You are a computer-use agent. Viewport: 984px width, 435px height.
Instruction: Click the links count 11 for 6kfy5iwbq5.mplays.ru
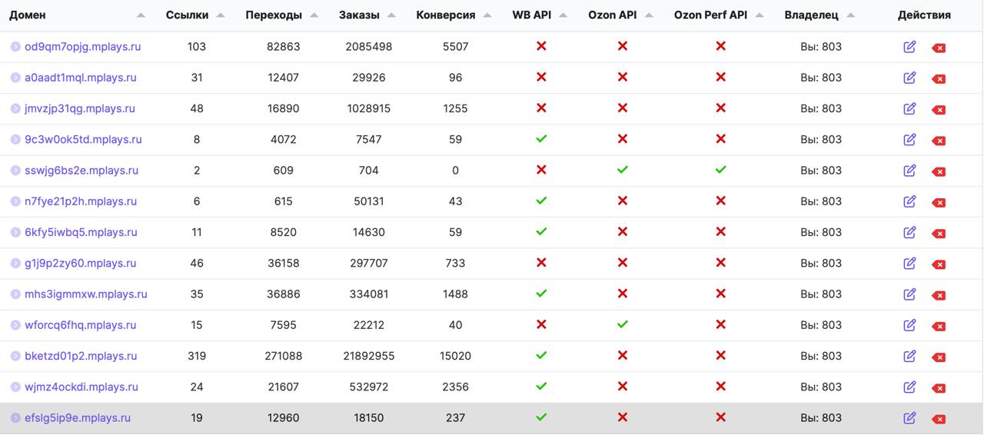pyautogui.click(x=197, y=232)
